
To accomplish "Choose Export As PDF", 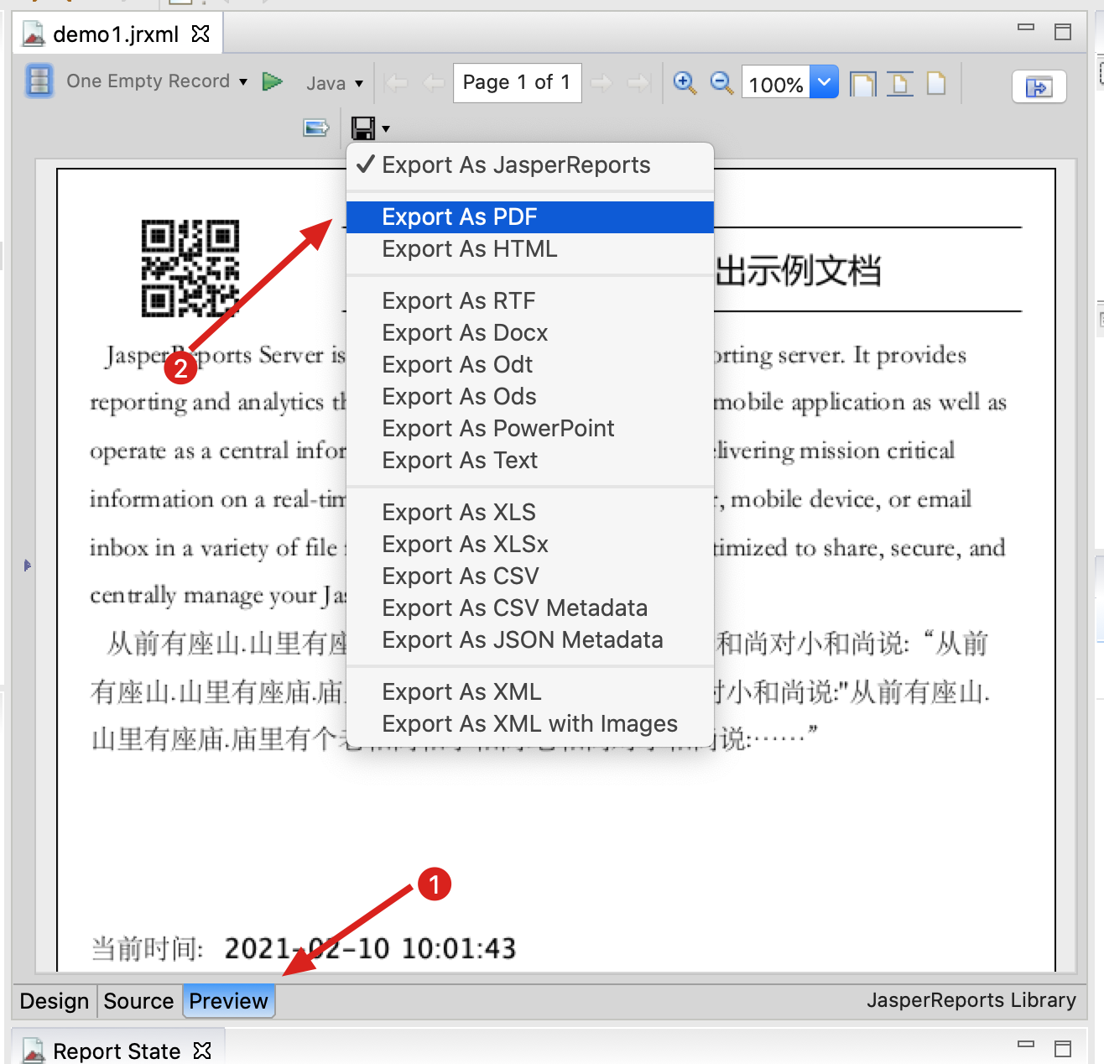I will click(530, 217).
